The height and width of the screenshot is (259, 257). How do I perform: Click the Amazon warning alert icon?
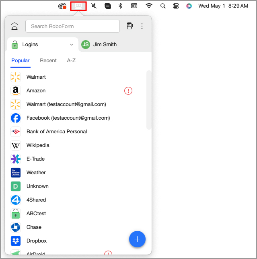pyautogui.click(x=128, y=91)
